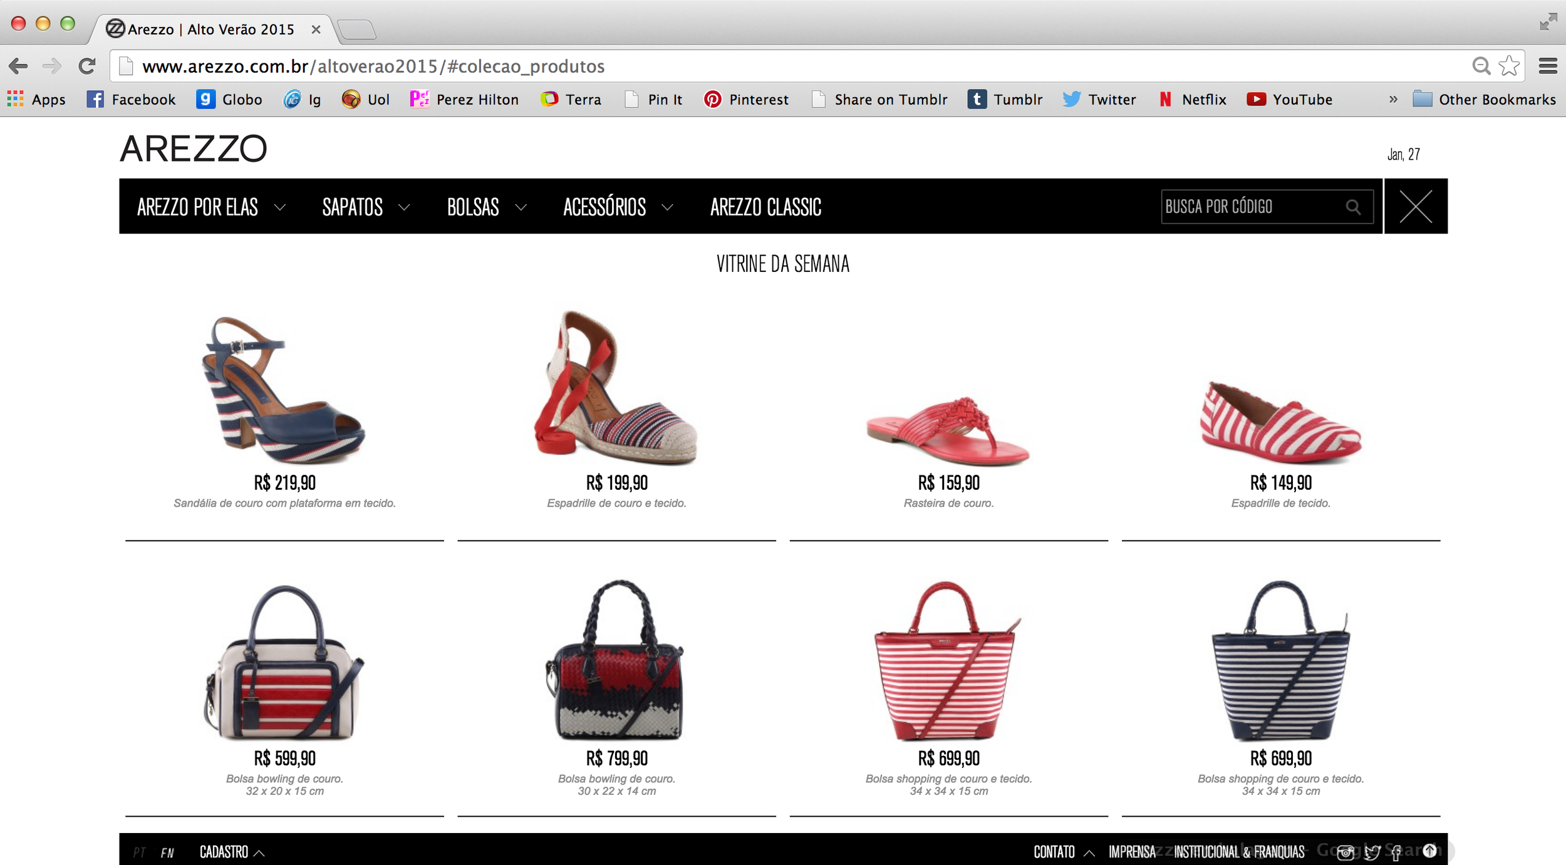The width and height of the screenshot is (1566, 865).
Task: Open the IMPRENSA footer link
Action: click(x=1131, y=852)
